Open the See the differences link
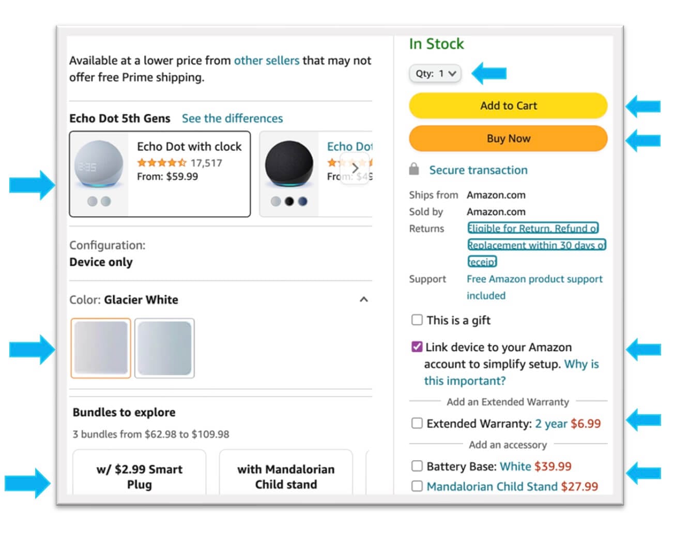 (232, 118)
